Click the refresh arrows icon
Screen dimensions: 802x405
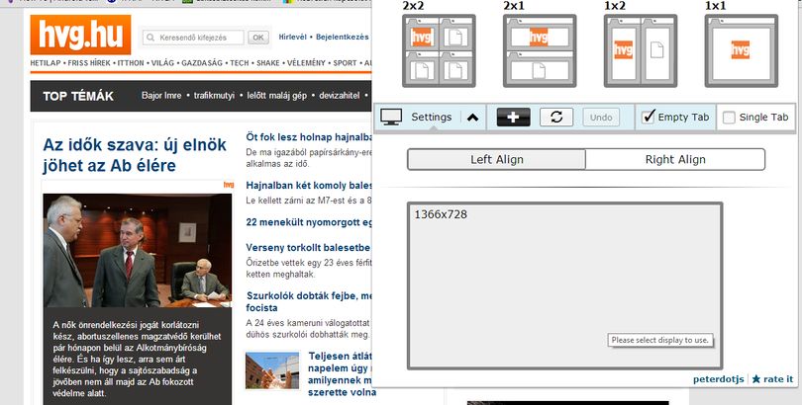pyautogui.click(x=556, y=118)
